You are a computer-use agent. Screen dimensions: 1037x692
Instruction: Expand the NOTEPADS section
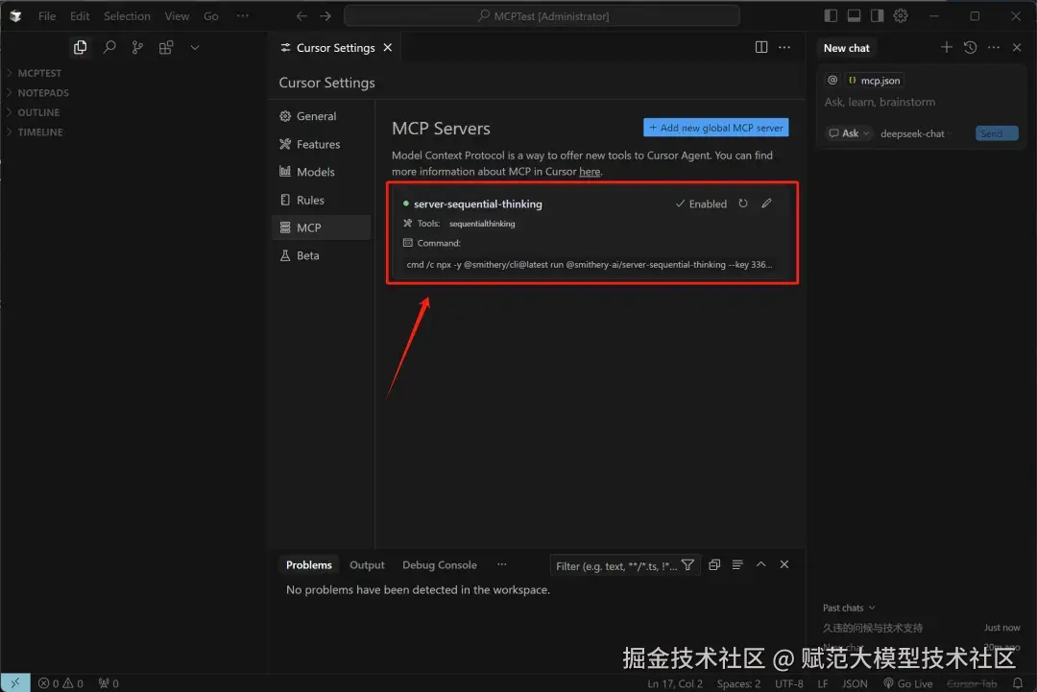tap(43, 92)
